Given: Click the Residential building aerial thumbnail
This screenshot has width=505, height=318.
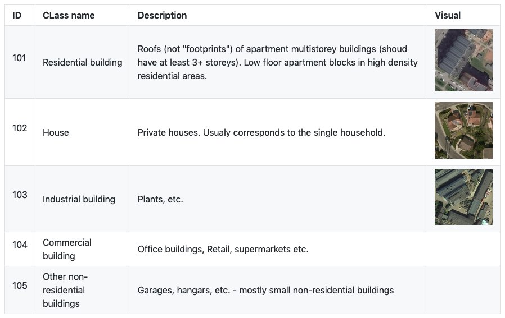Looking at the screenshot, I should (x=463, y=61).
